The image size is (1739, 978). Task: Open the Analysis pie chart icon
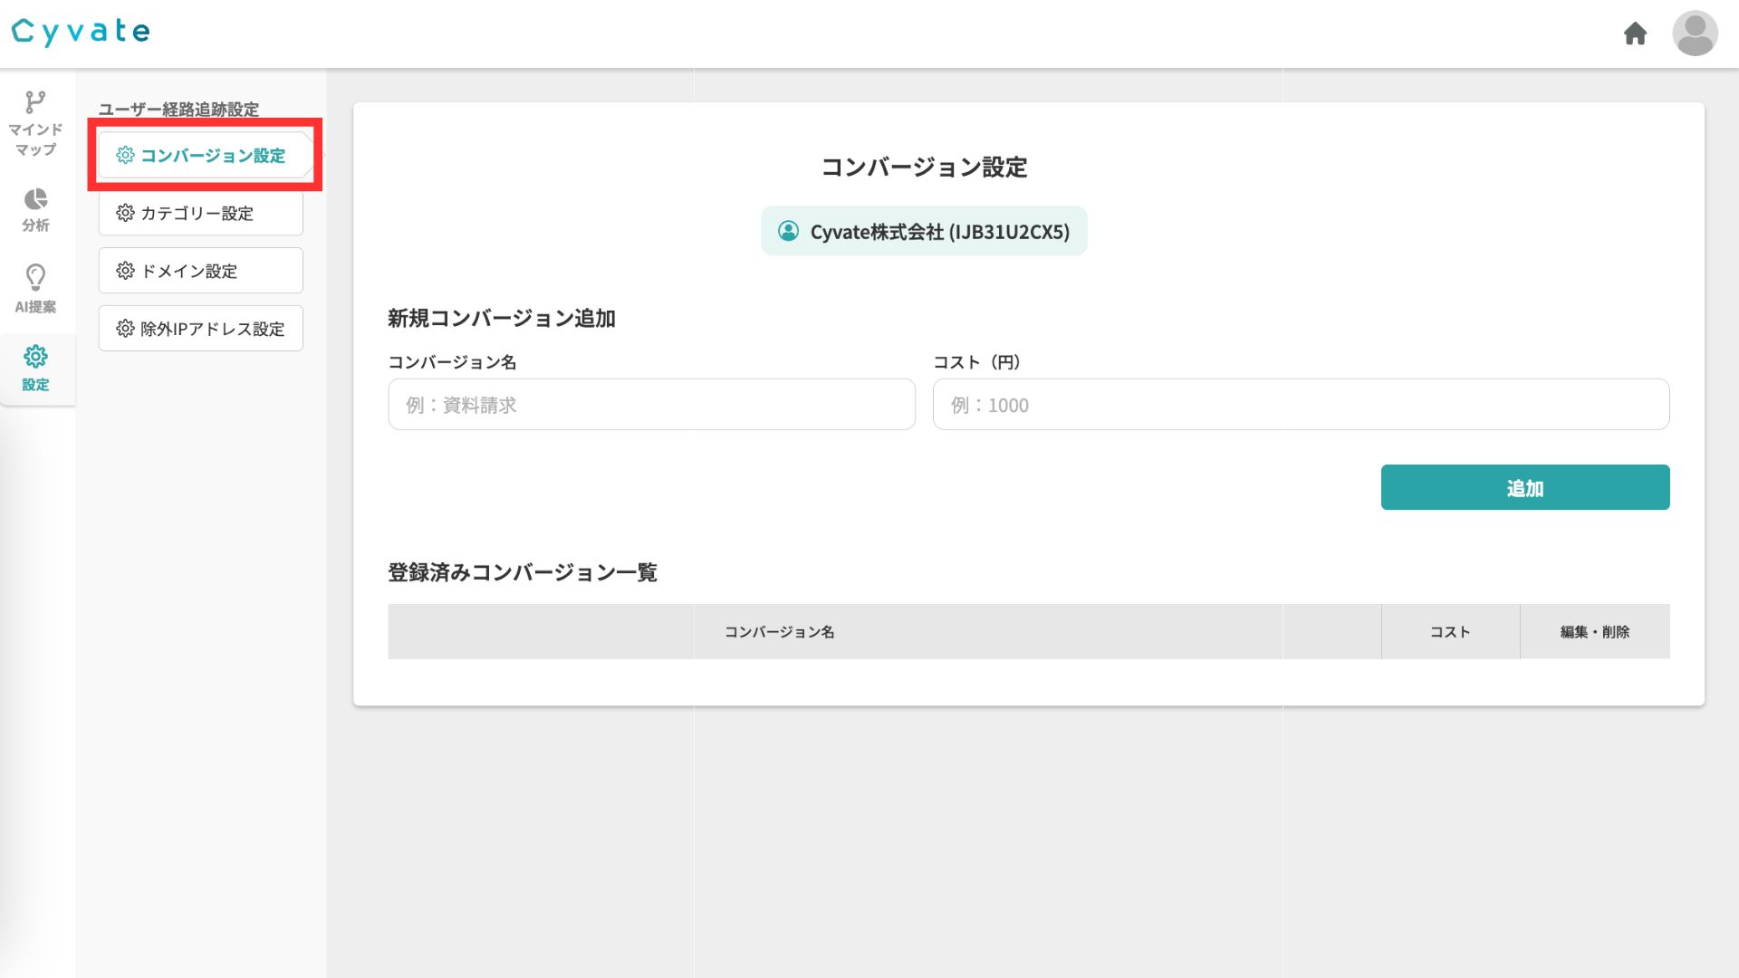tap(35, 199)
